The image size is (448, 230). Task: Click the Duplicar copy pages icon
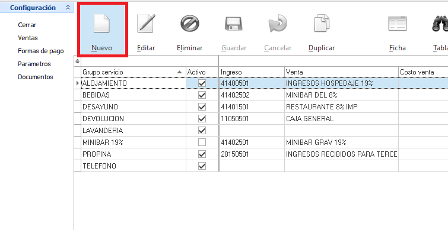(x=322, y=23)
